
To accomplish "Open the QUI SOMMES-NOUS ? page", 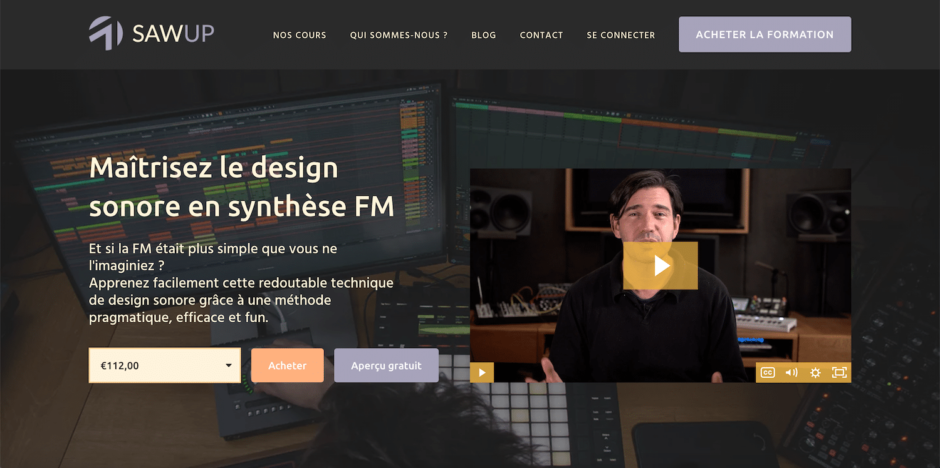I will point(399,35).
